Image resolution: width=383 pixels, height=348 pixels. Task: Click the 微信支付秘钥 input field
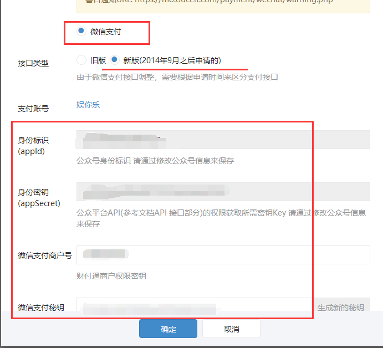point(195,305)
